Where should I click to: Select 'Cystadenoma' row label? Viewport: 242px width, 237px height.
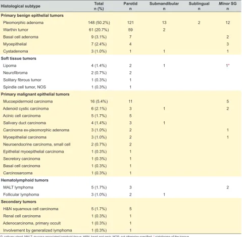click(x=16, y=51)
